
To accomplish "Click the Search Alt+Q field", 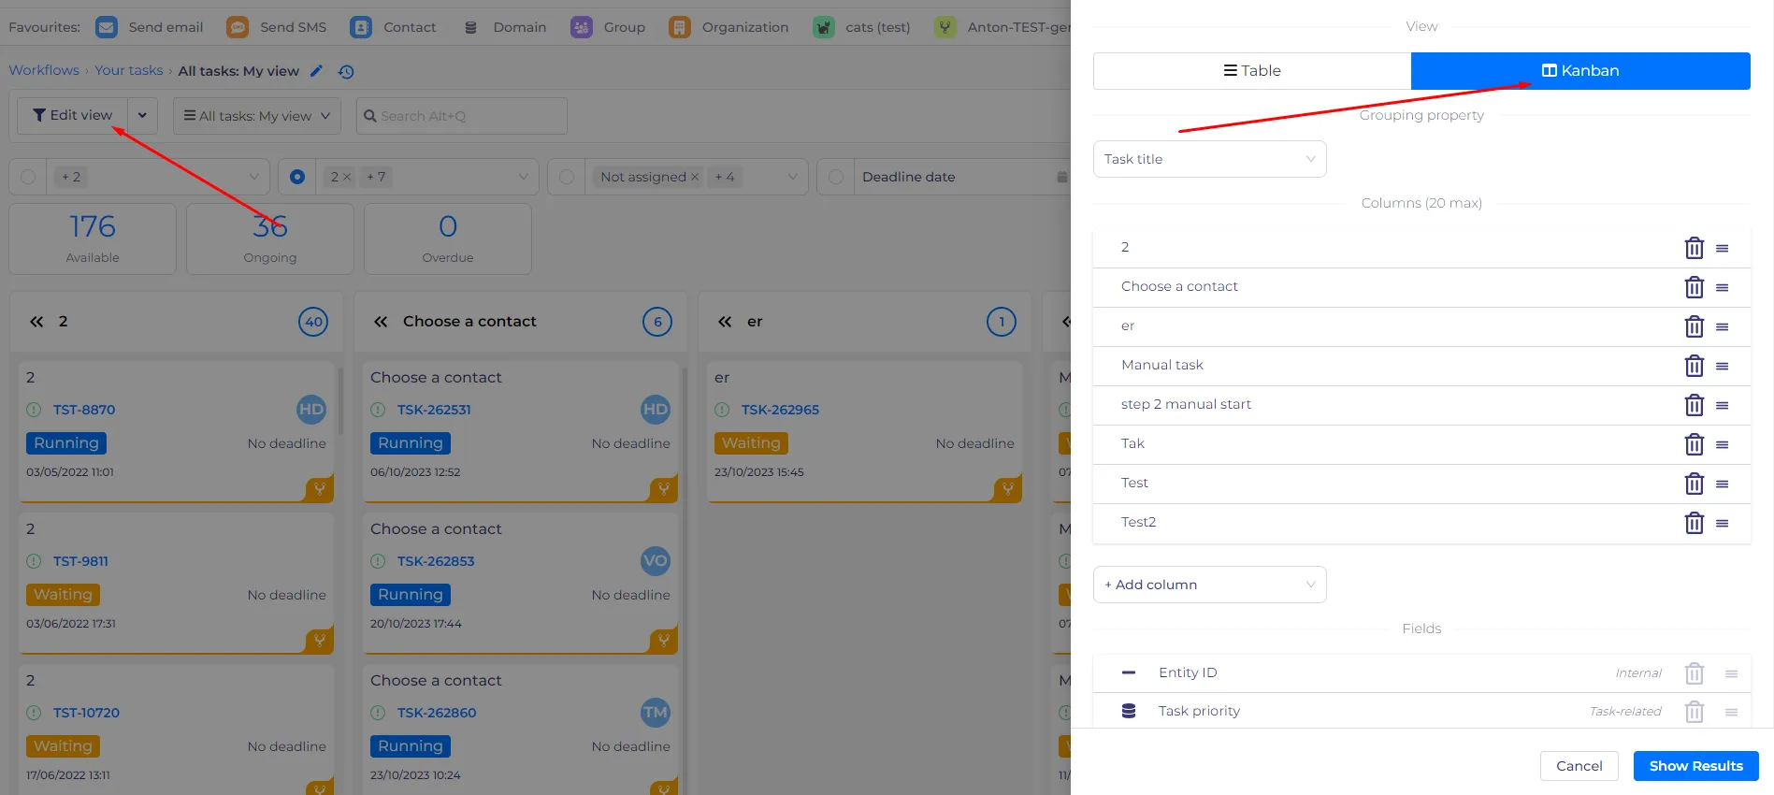I will pyautogui.click(x=462, y=116).
